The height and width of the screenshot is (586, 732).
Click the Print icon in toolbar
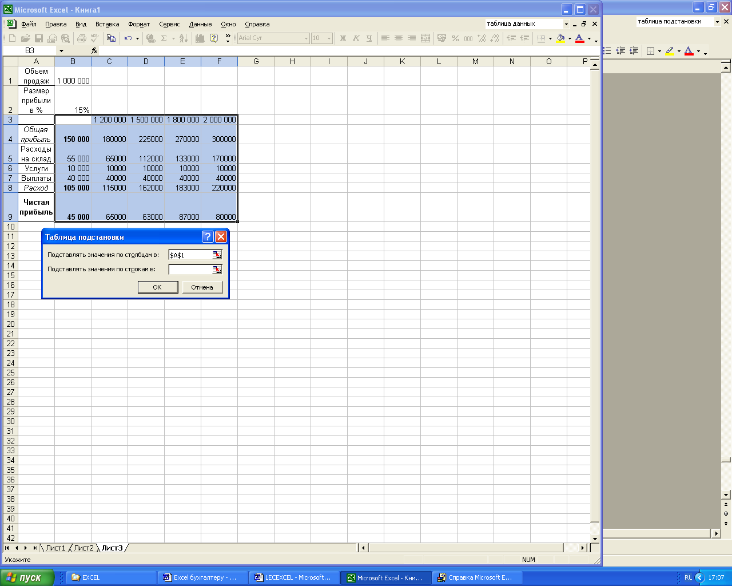[x=81, y=38]
